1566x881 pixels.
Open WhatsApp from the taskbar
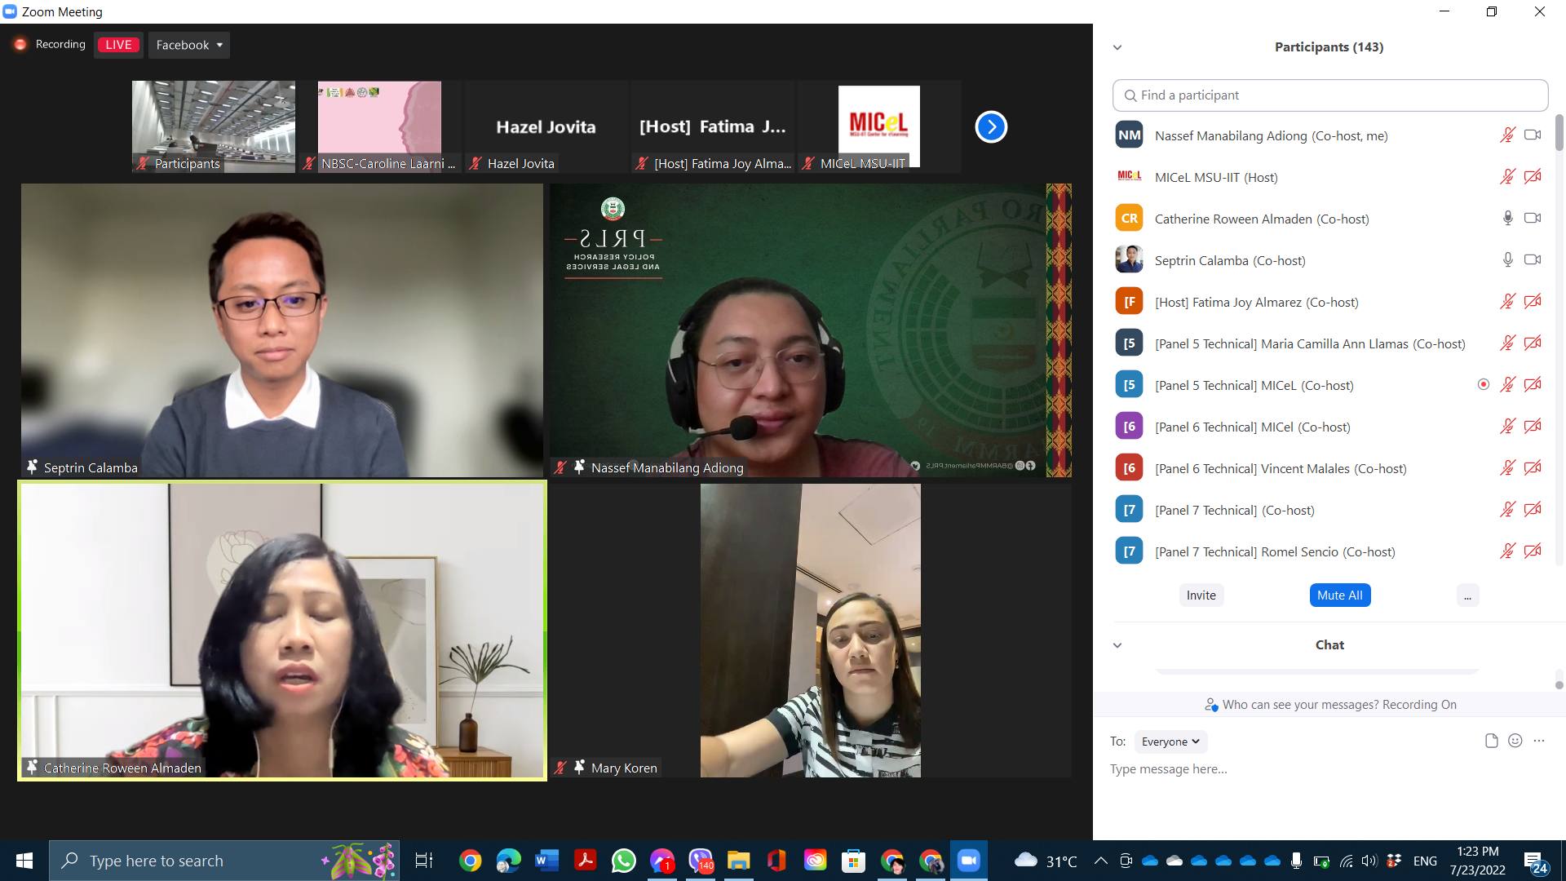click(623, 861)
